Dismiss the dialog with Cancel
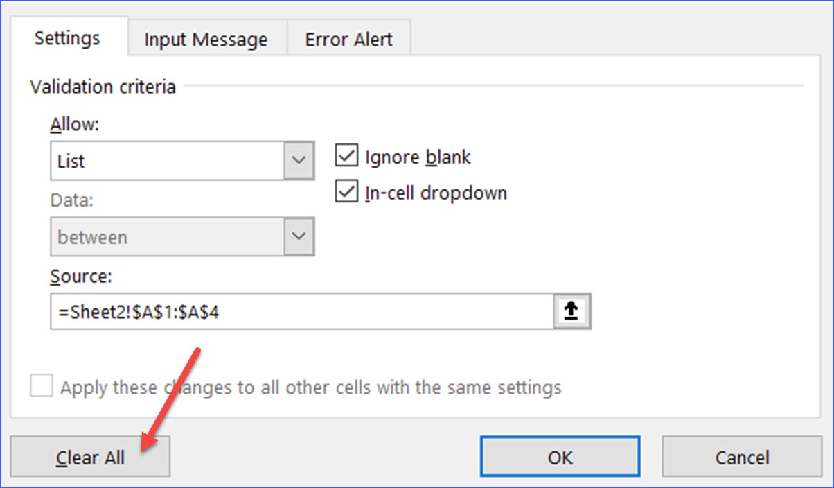The width and height of the screenshot is (834, 488). [741, 457]
